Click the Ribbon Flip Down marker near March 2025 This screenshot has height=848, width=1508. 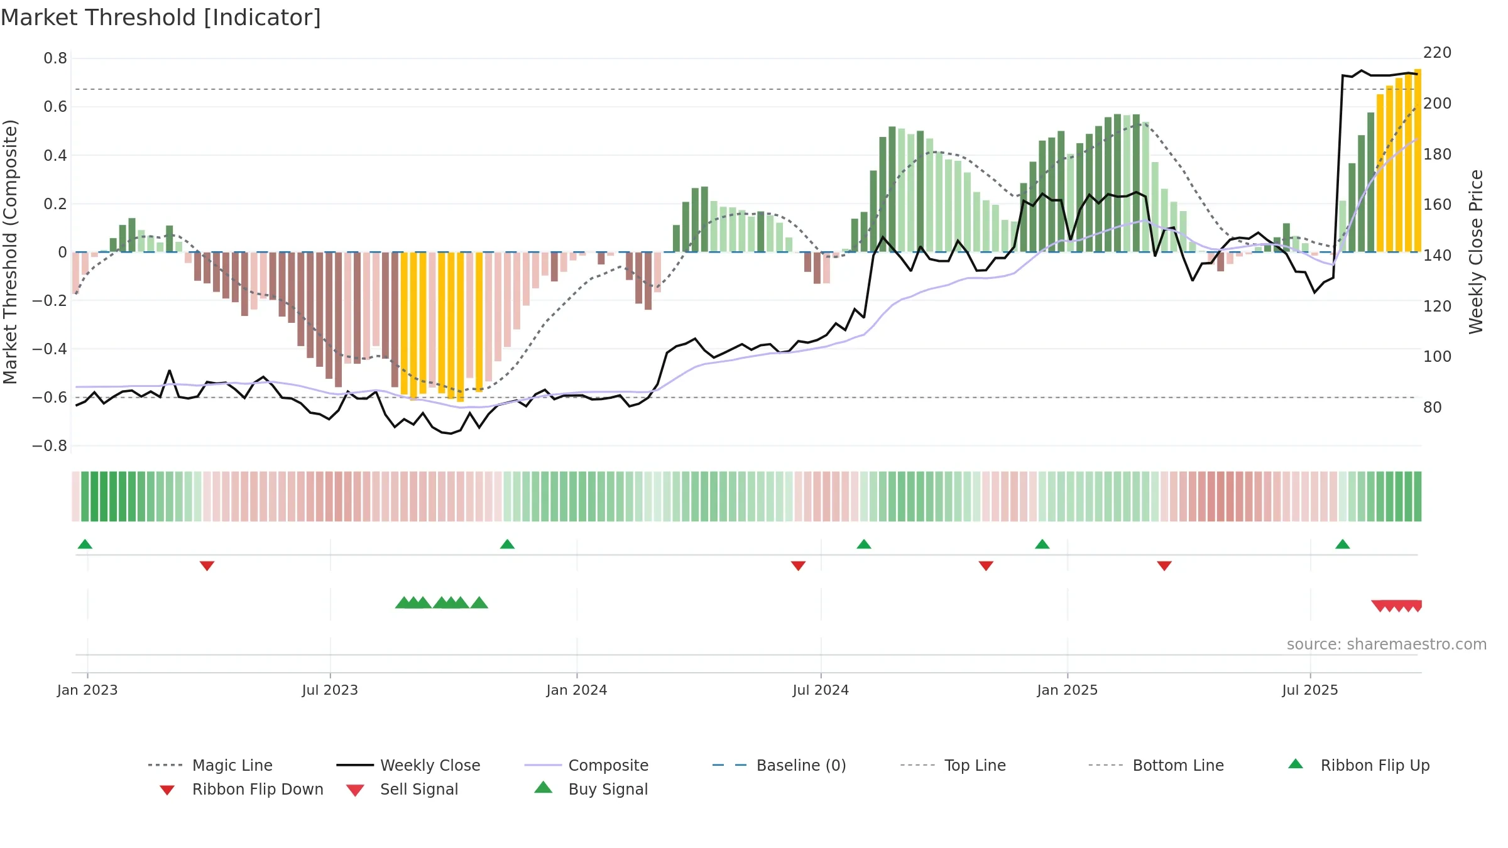click(1164, 566)
